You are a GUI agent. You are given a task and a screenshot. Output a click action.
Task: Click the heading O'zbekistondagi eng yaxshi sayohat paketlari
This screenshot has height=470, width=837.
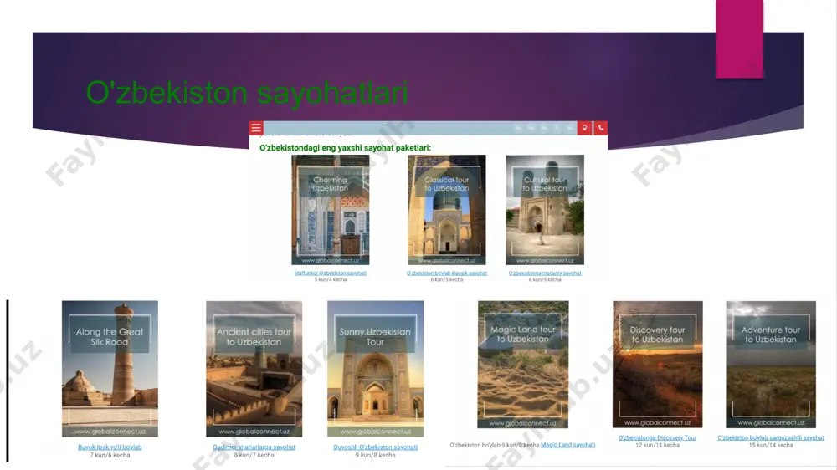(345, 148)
